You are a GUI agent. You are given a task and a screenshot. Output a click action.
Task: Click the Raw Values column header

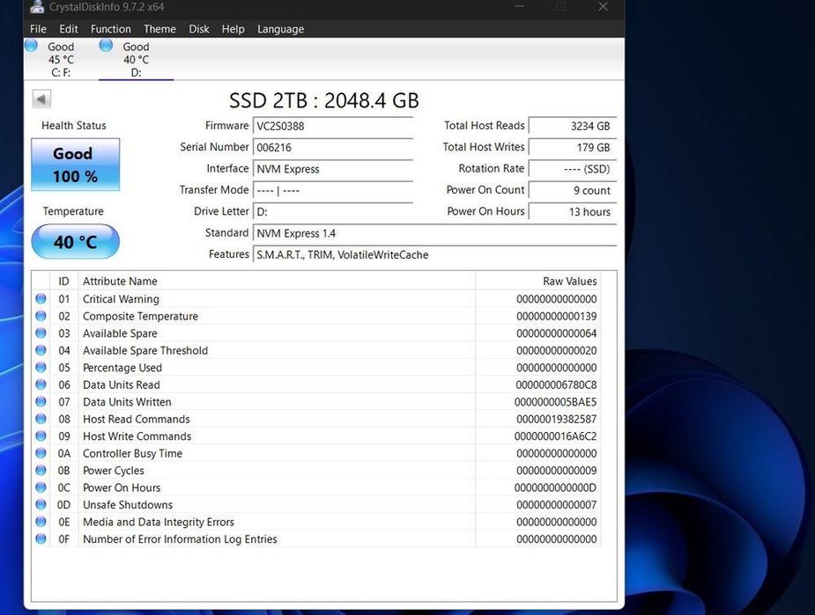point(538,282)
